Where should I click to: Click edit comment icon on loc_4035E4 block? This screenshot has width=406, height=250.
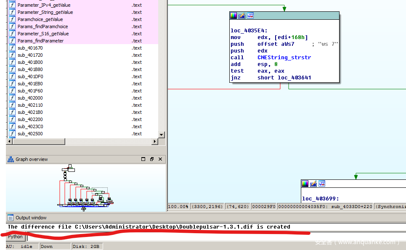(x=242, y=16)
